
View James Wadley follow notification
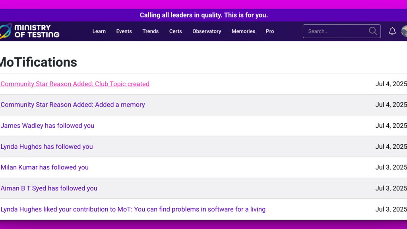click(x=47, y=126)
